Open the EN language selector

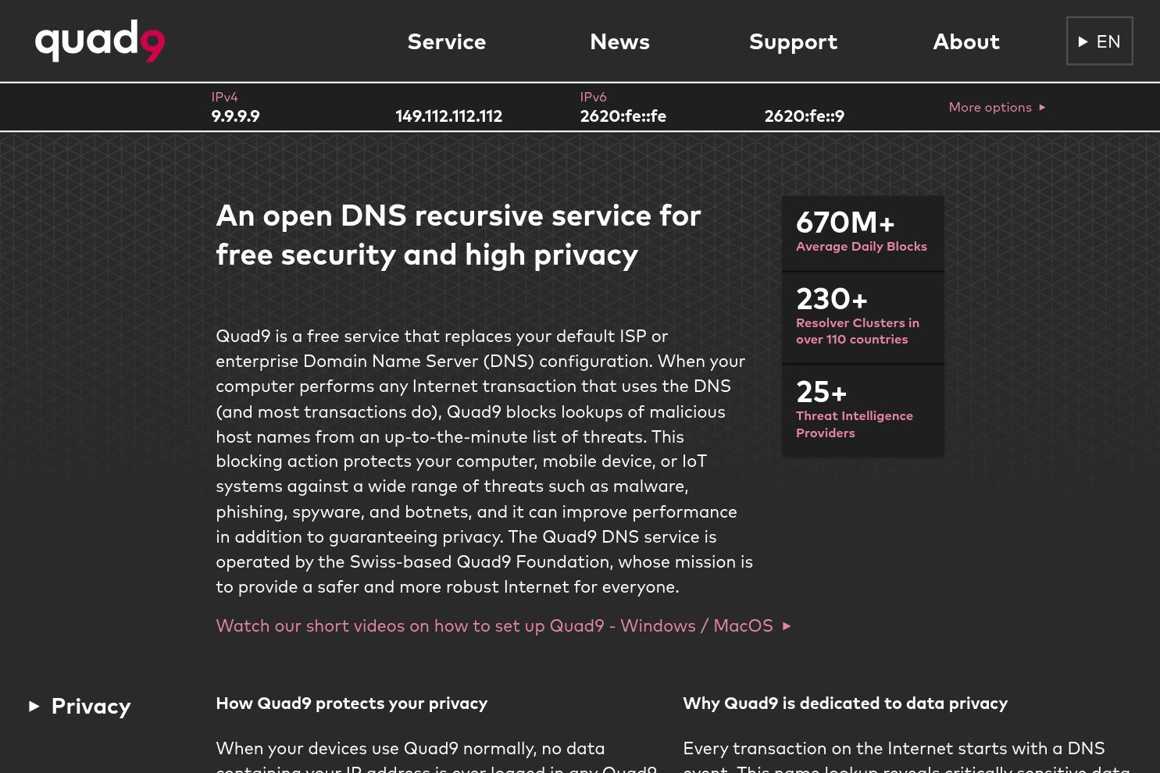click(1099, 41)
